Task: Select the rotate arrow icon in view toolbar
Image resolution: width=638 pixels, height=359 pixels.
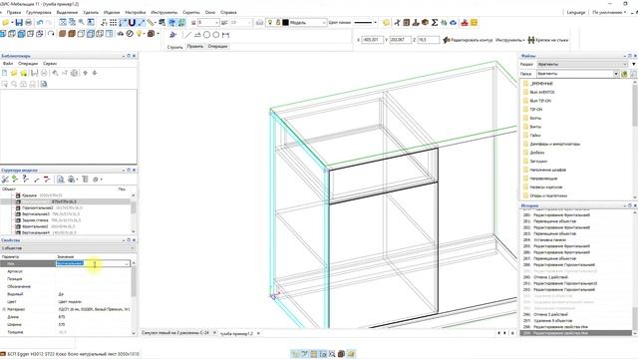Action: click(51, 34)
